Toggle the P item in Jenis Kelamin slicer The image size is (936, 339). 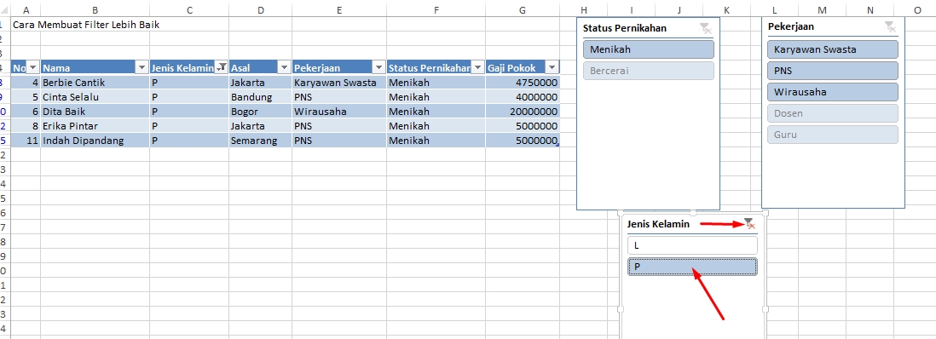coord(692,267)
